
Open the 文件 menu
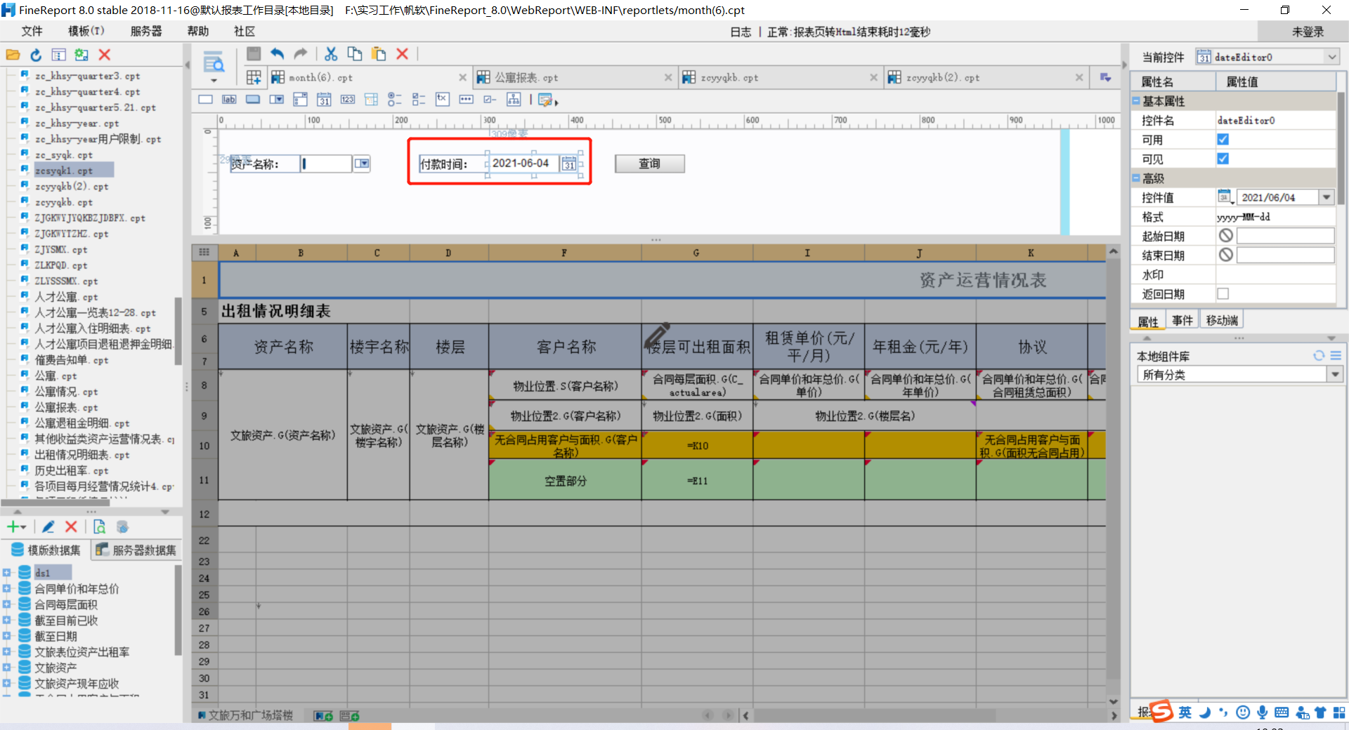(x=32, y=32)
